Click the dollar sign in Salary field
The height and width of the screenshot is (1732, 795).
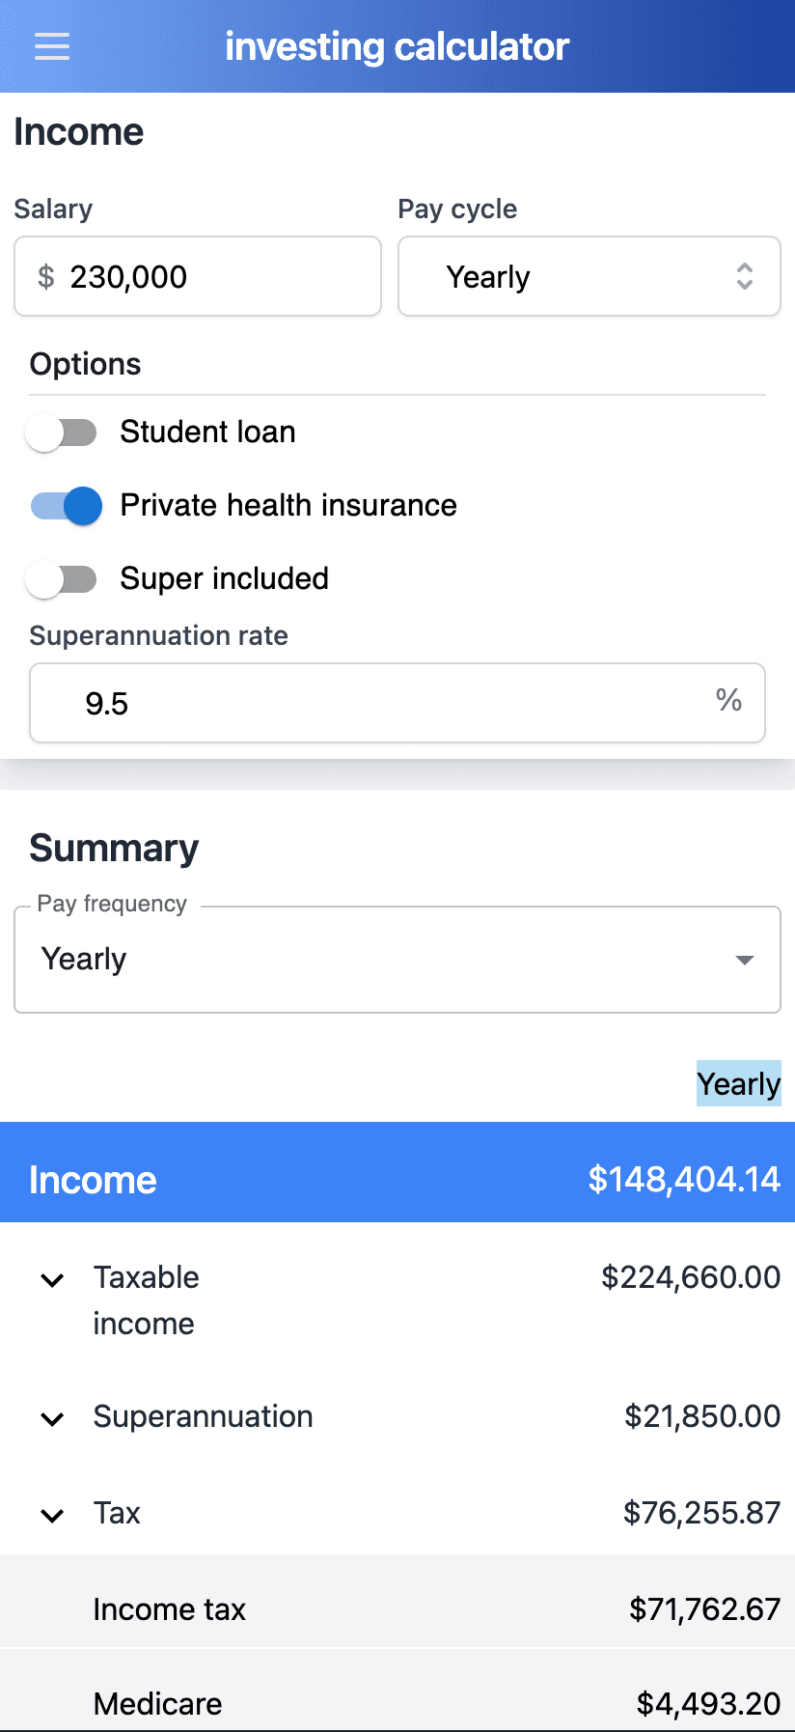[x=45, y=277]
